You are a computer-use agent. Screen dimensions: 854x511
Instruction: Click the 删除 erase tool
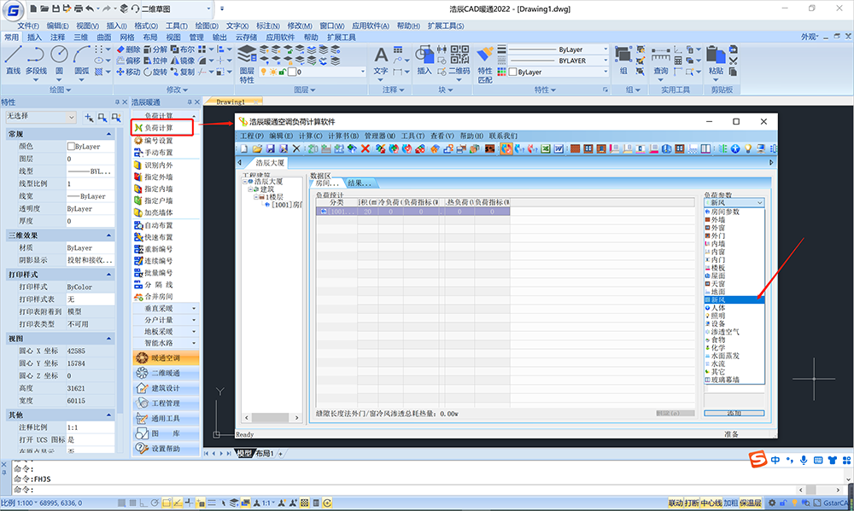pyautogui.click(x=128, y=49)
